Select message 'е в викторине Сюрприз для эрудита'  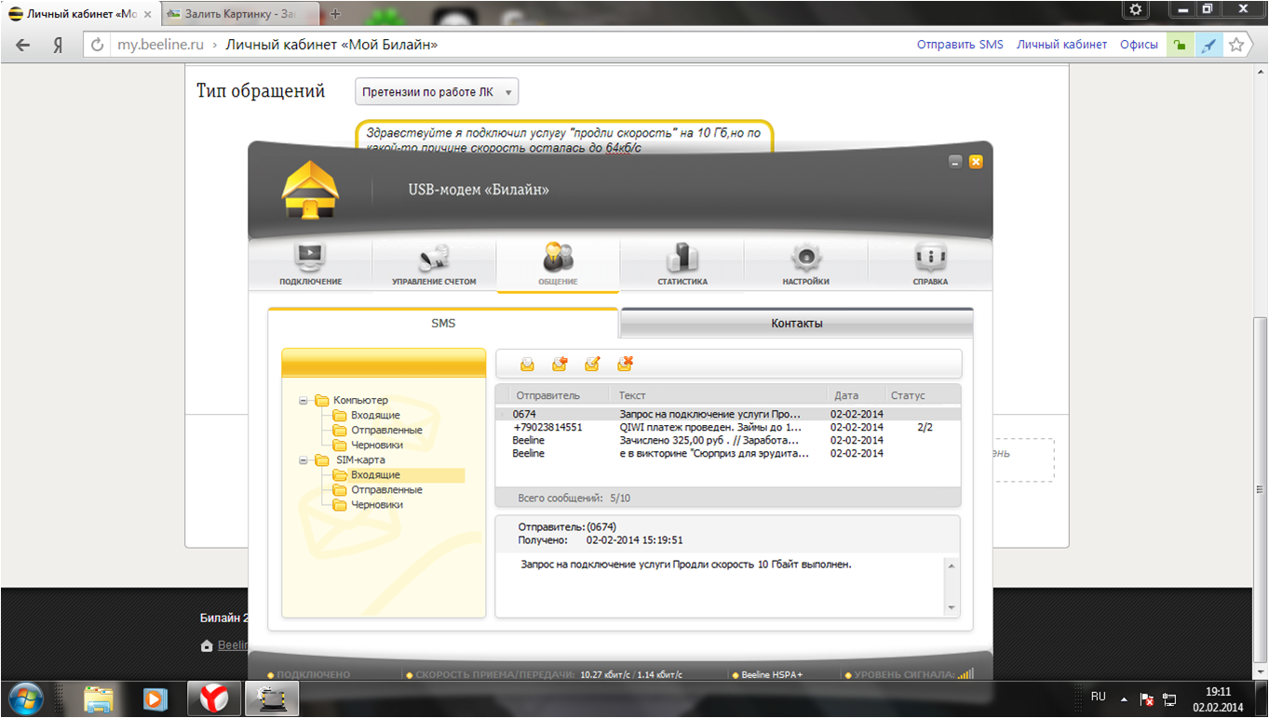tap(728, 453)
